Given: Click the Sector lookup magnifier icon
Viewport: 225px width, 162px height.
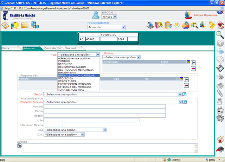Looking at the screenshot, I should [x=184, y=94].
